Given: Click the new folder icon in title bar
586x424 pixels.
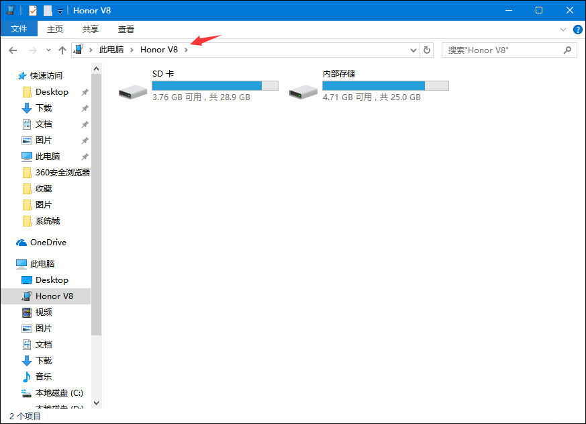Looking at the screenshot, I should [48, 11].
